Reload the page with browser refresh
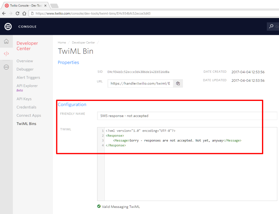The height and width of the screenshot is (214, 279). [x=18, y=13]
